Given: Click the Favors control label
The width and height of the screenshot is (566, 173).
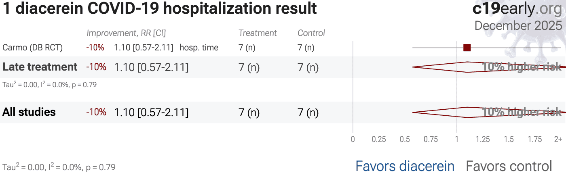Looking at the screenshot, I should click(x=509, y=166).
